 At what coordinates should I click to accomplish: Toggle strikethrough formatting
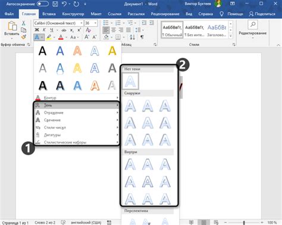pos(64,30)
